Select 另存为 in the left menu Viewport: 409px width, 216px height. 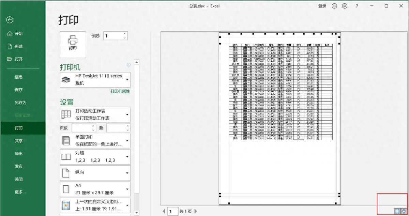point(20,103)
